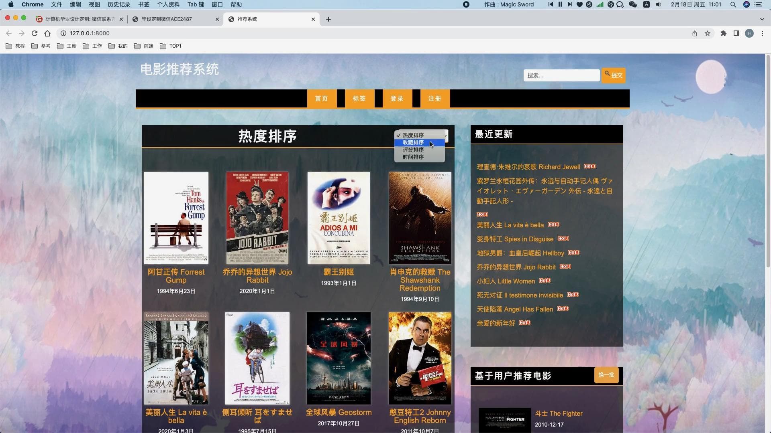This screenshot has width=771, height=433.
Task: Close the 毕设定制微信ACE2487 tab
Action: click(x=217, y=19)
